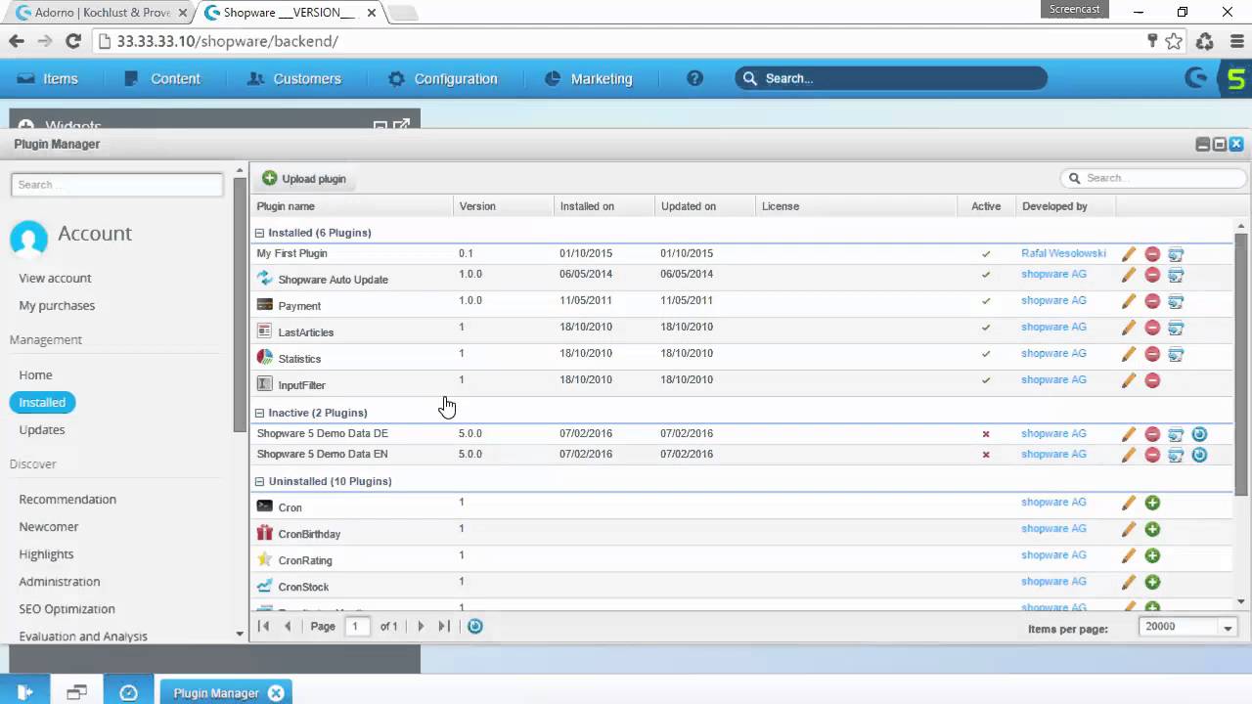Collapse the Installed (6 Plugins) group
1252x704 pixels.
[260, 233]
